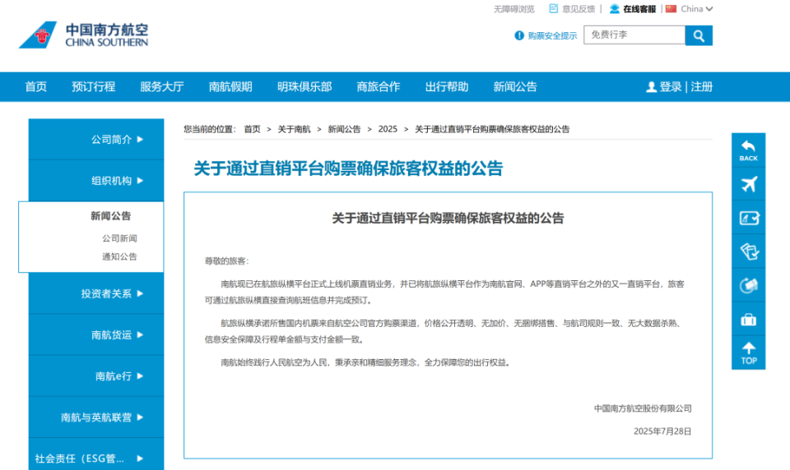Viewport: 790px width, 470px height.
Task: Click 无障碍浏览 accessibility link
Action: tap(513, 9)
